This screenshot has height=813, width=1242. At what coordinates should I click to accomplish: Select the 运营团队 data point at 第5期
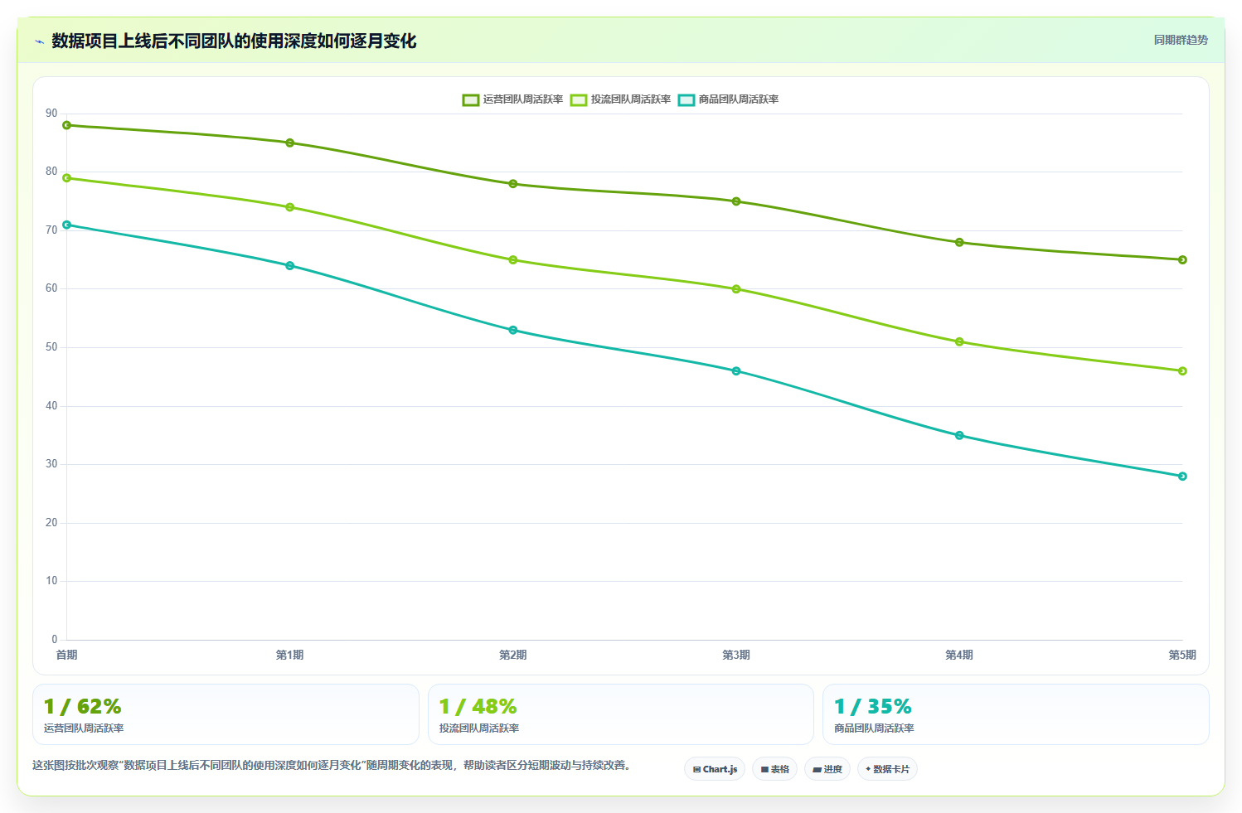1182,259
